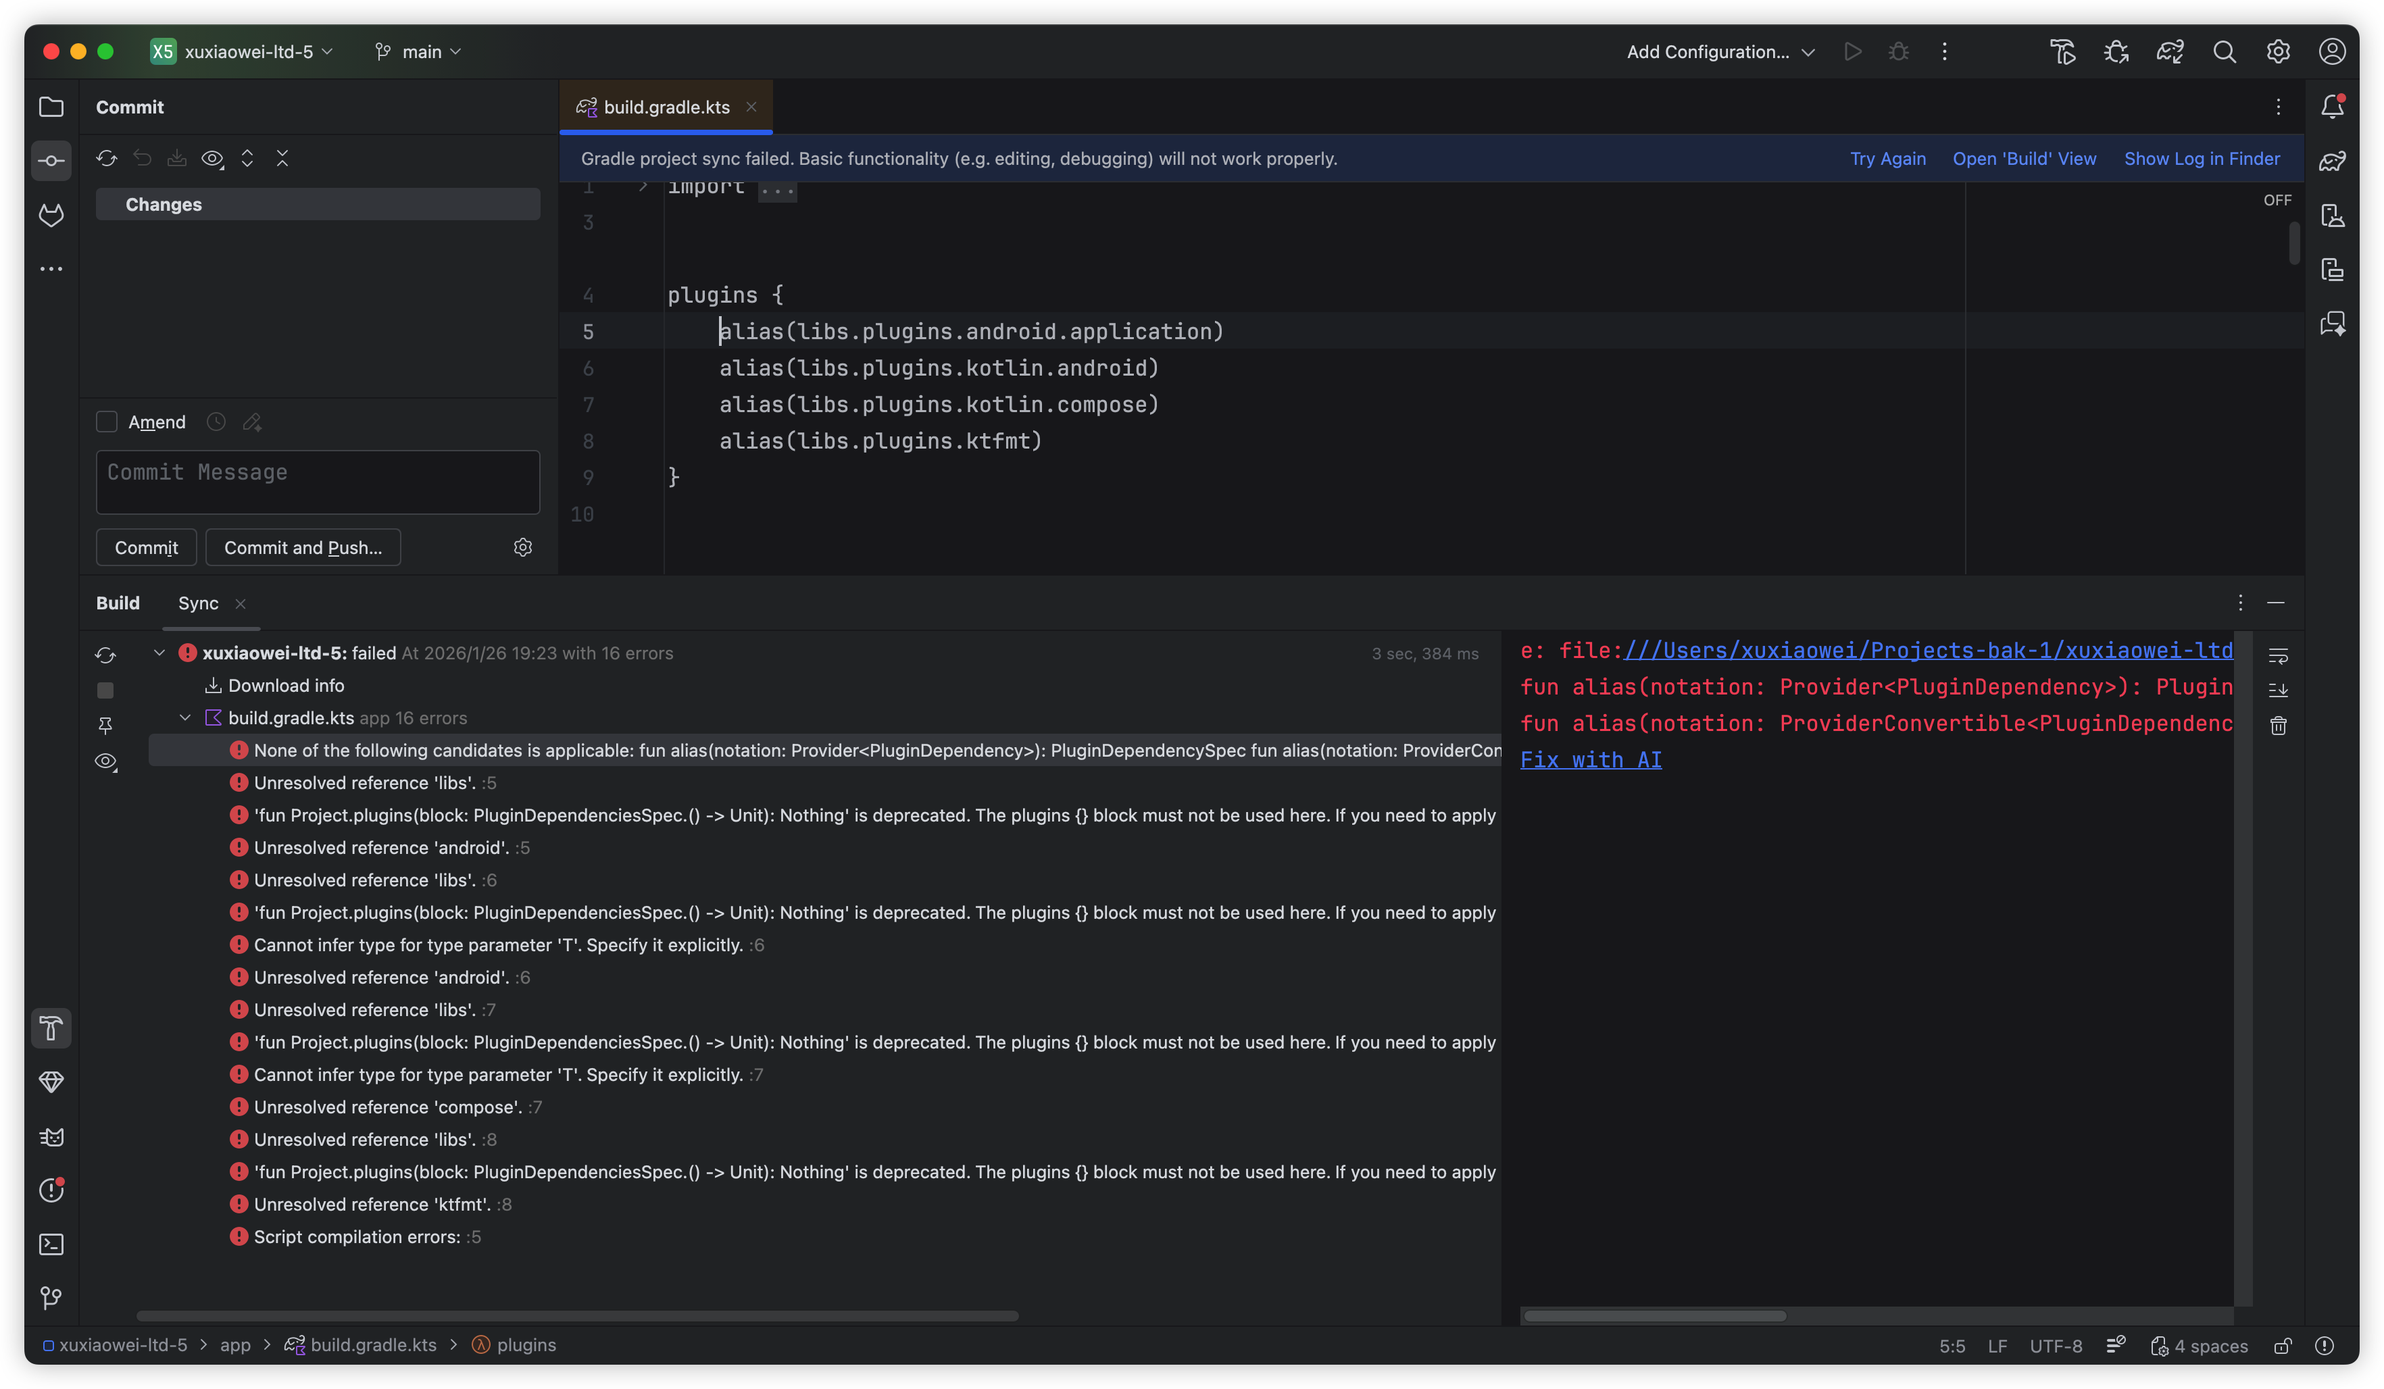Open the Project folder tool window
Image resolution: width=2384 pixels, height=1389 pixels.
pos(51,107)
